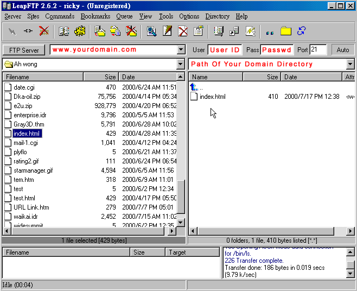This screenshot has height=291, width=357.
Task: Click the first transfer folder icon
Action: point(100,31)
